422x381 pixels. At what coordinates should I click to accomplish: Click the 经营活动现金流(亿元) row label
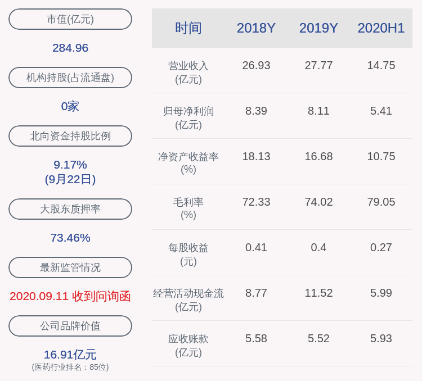pos(188,300)
